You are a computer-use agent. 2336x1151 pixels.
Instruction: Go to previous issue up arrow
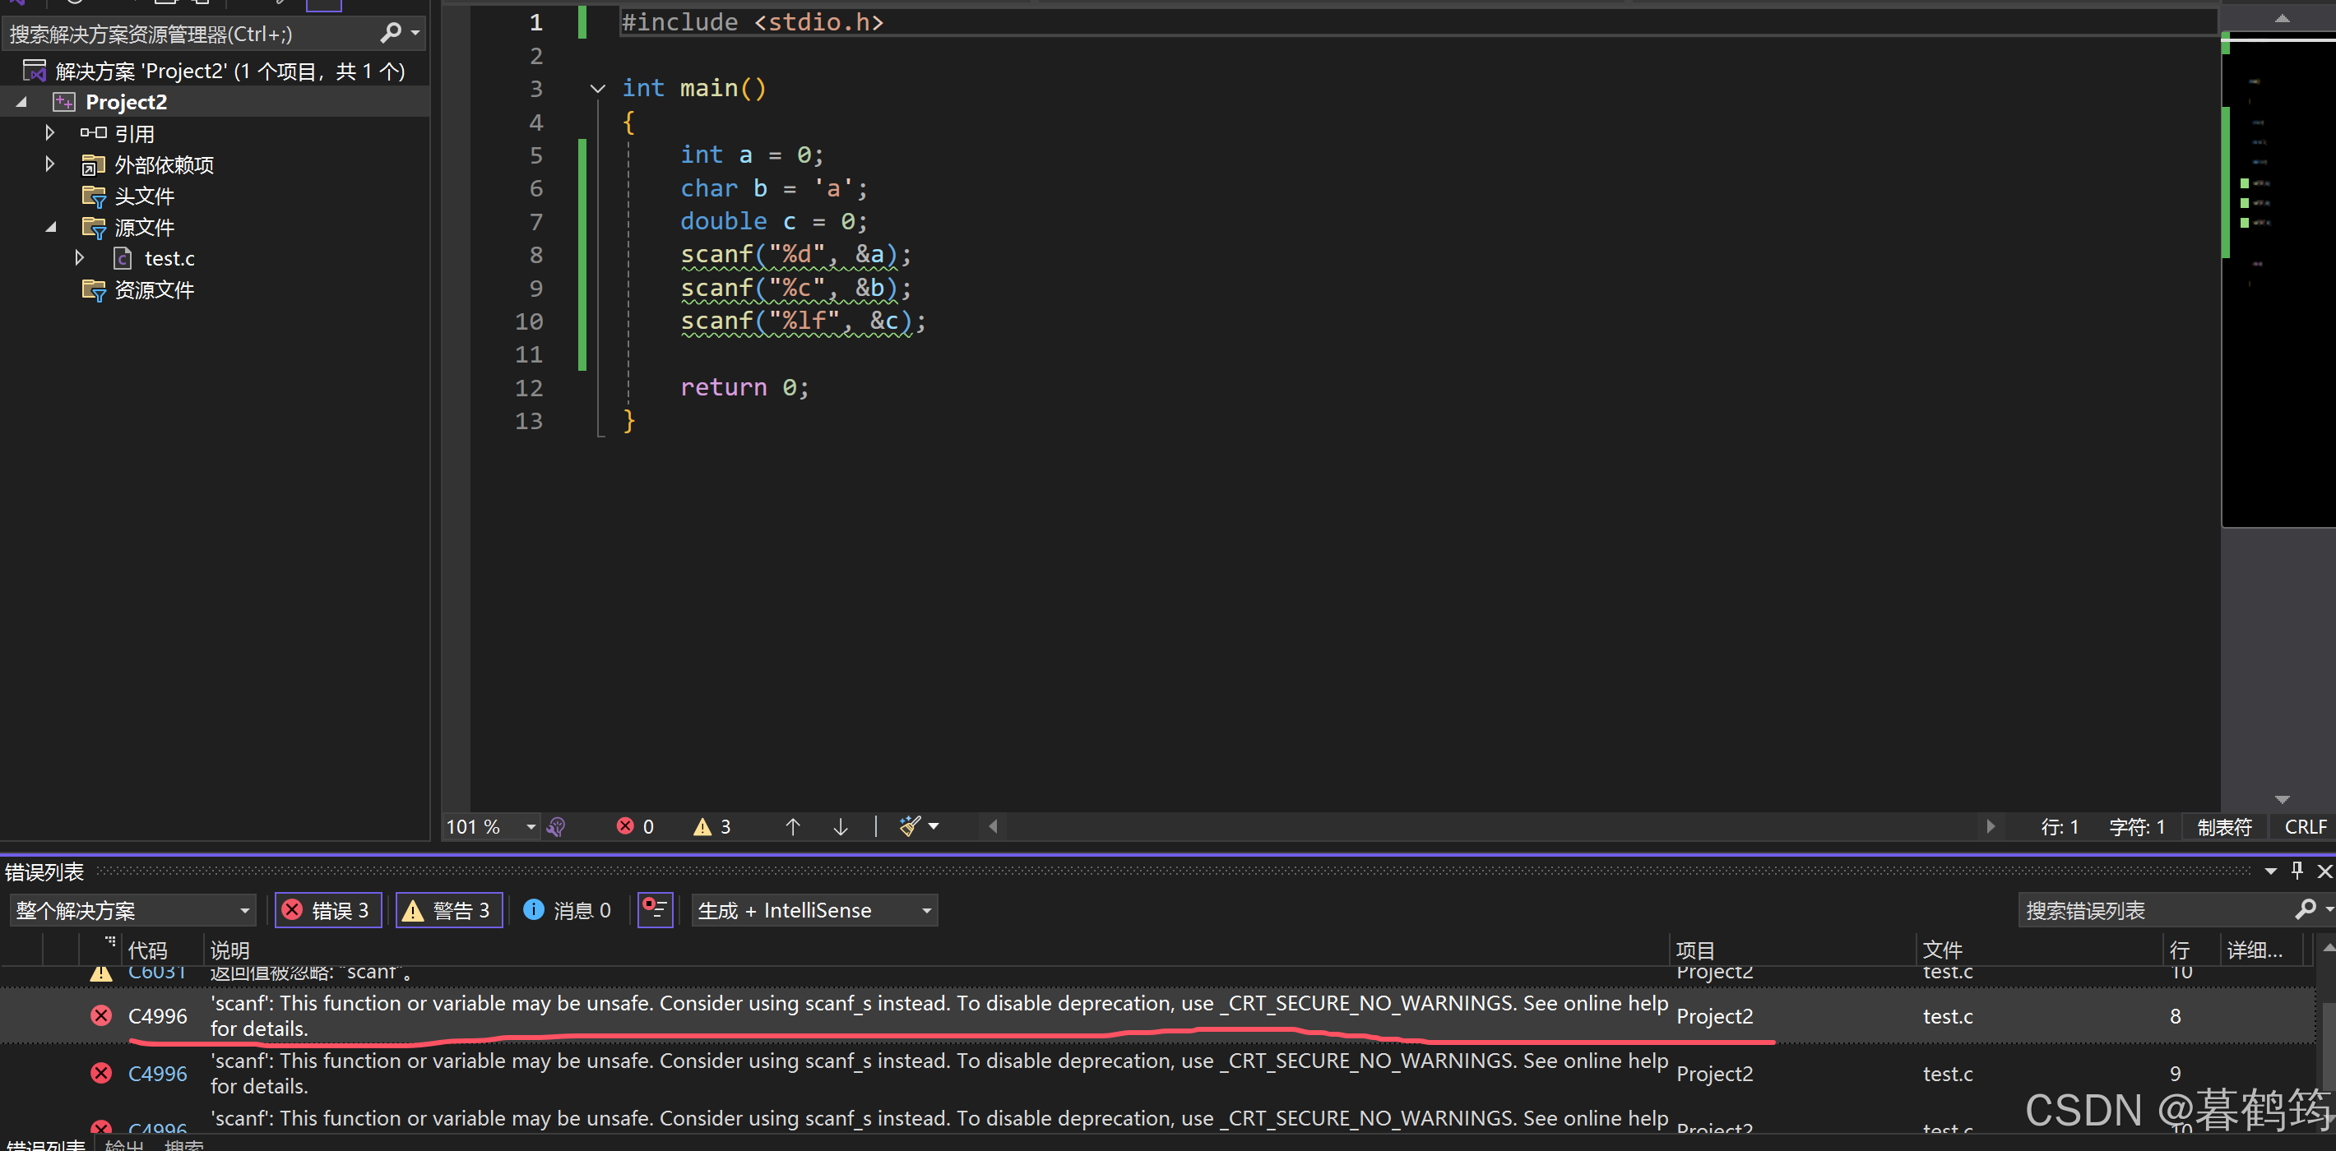click(x=793, y=826)
